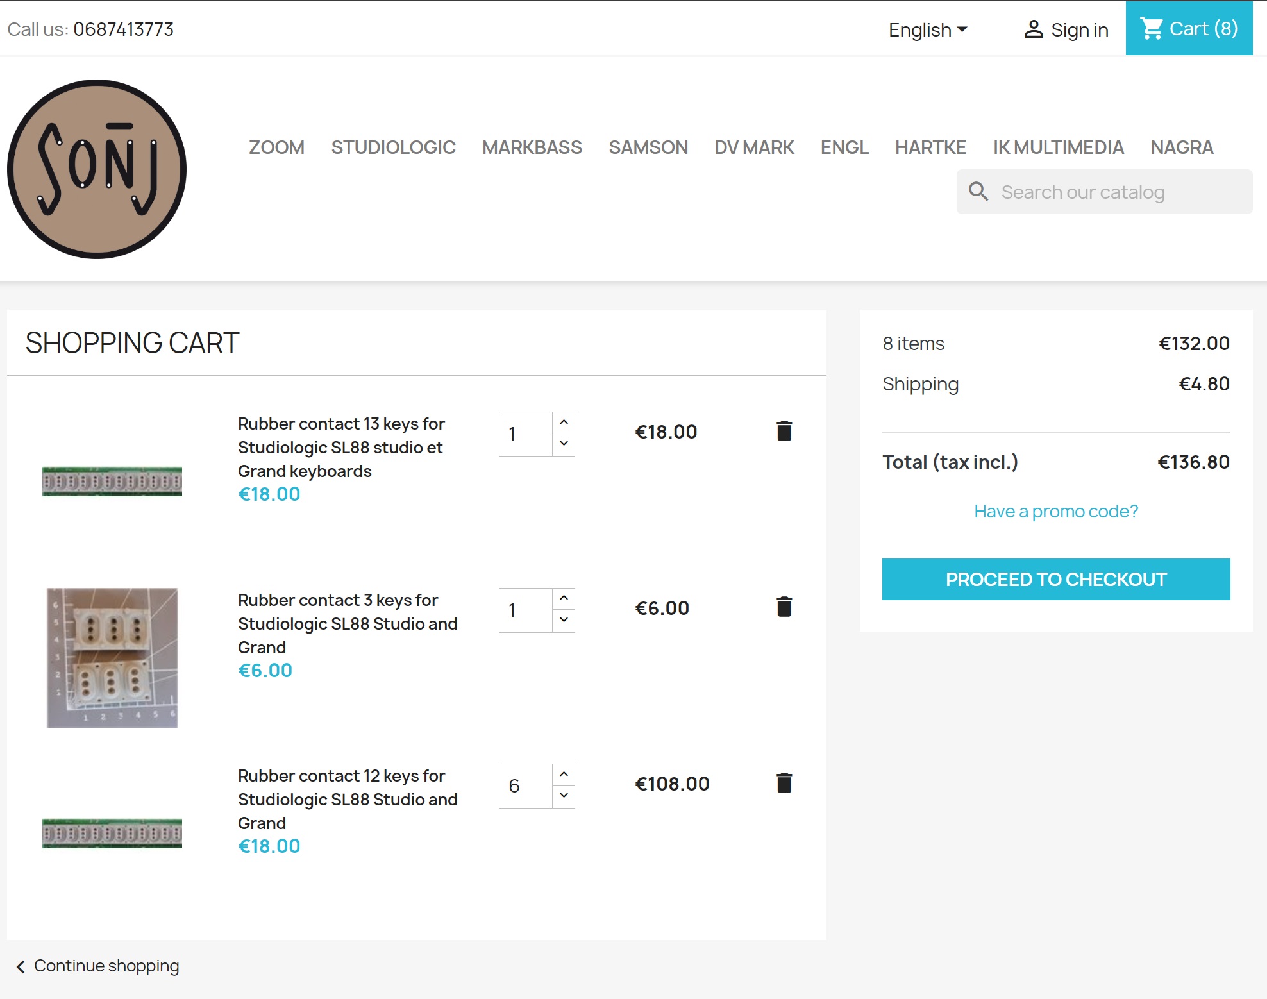Open the STUDIOLOGIC menu category
This screenshot has height=999, width=1267.
(x=393, y=147)
